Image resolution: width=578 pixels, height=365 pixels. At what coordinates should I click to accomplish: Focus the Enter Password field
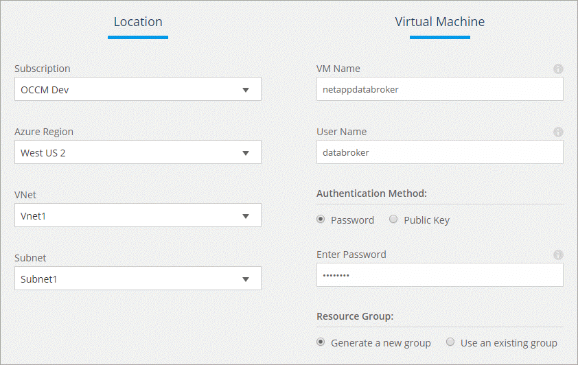pyautogui.click(x=439, y=275)
